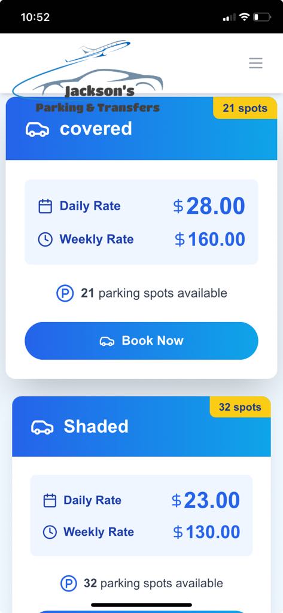Click the $28.00 daily rate price
283x613 pixels.
(x=209, y=206)
